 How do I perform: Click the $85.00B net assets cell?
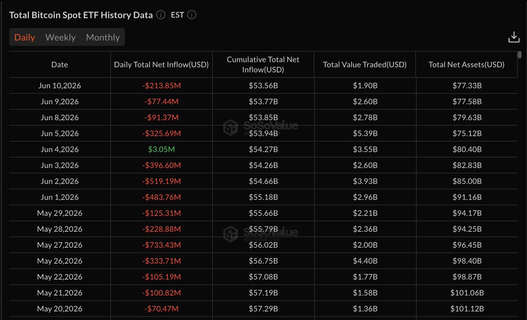tap(467, 181)
